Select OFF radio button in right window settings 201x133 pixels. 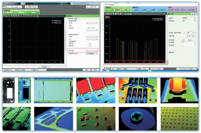189,40
